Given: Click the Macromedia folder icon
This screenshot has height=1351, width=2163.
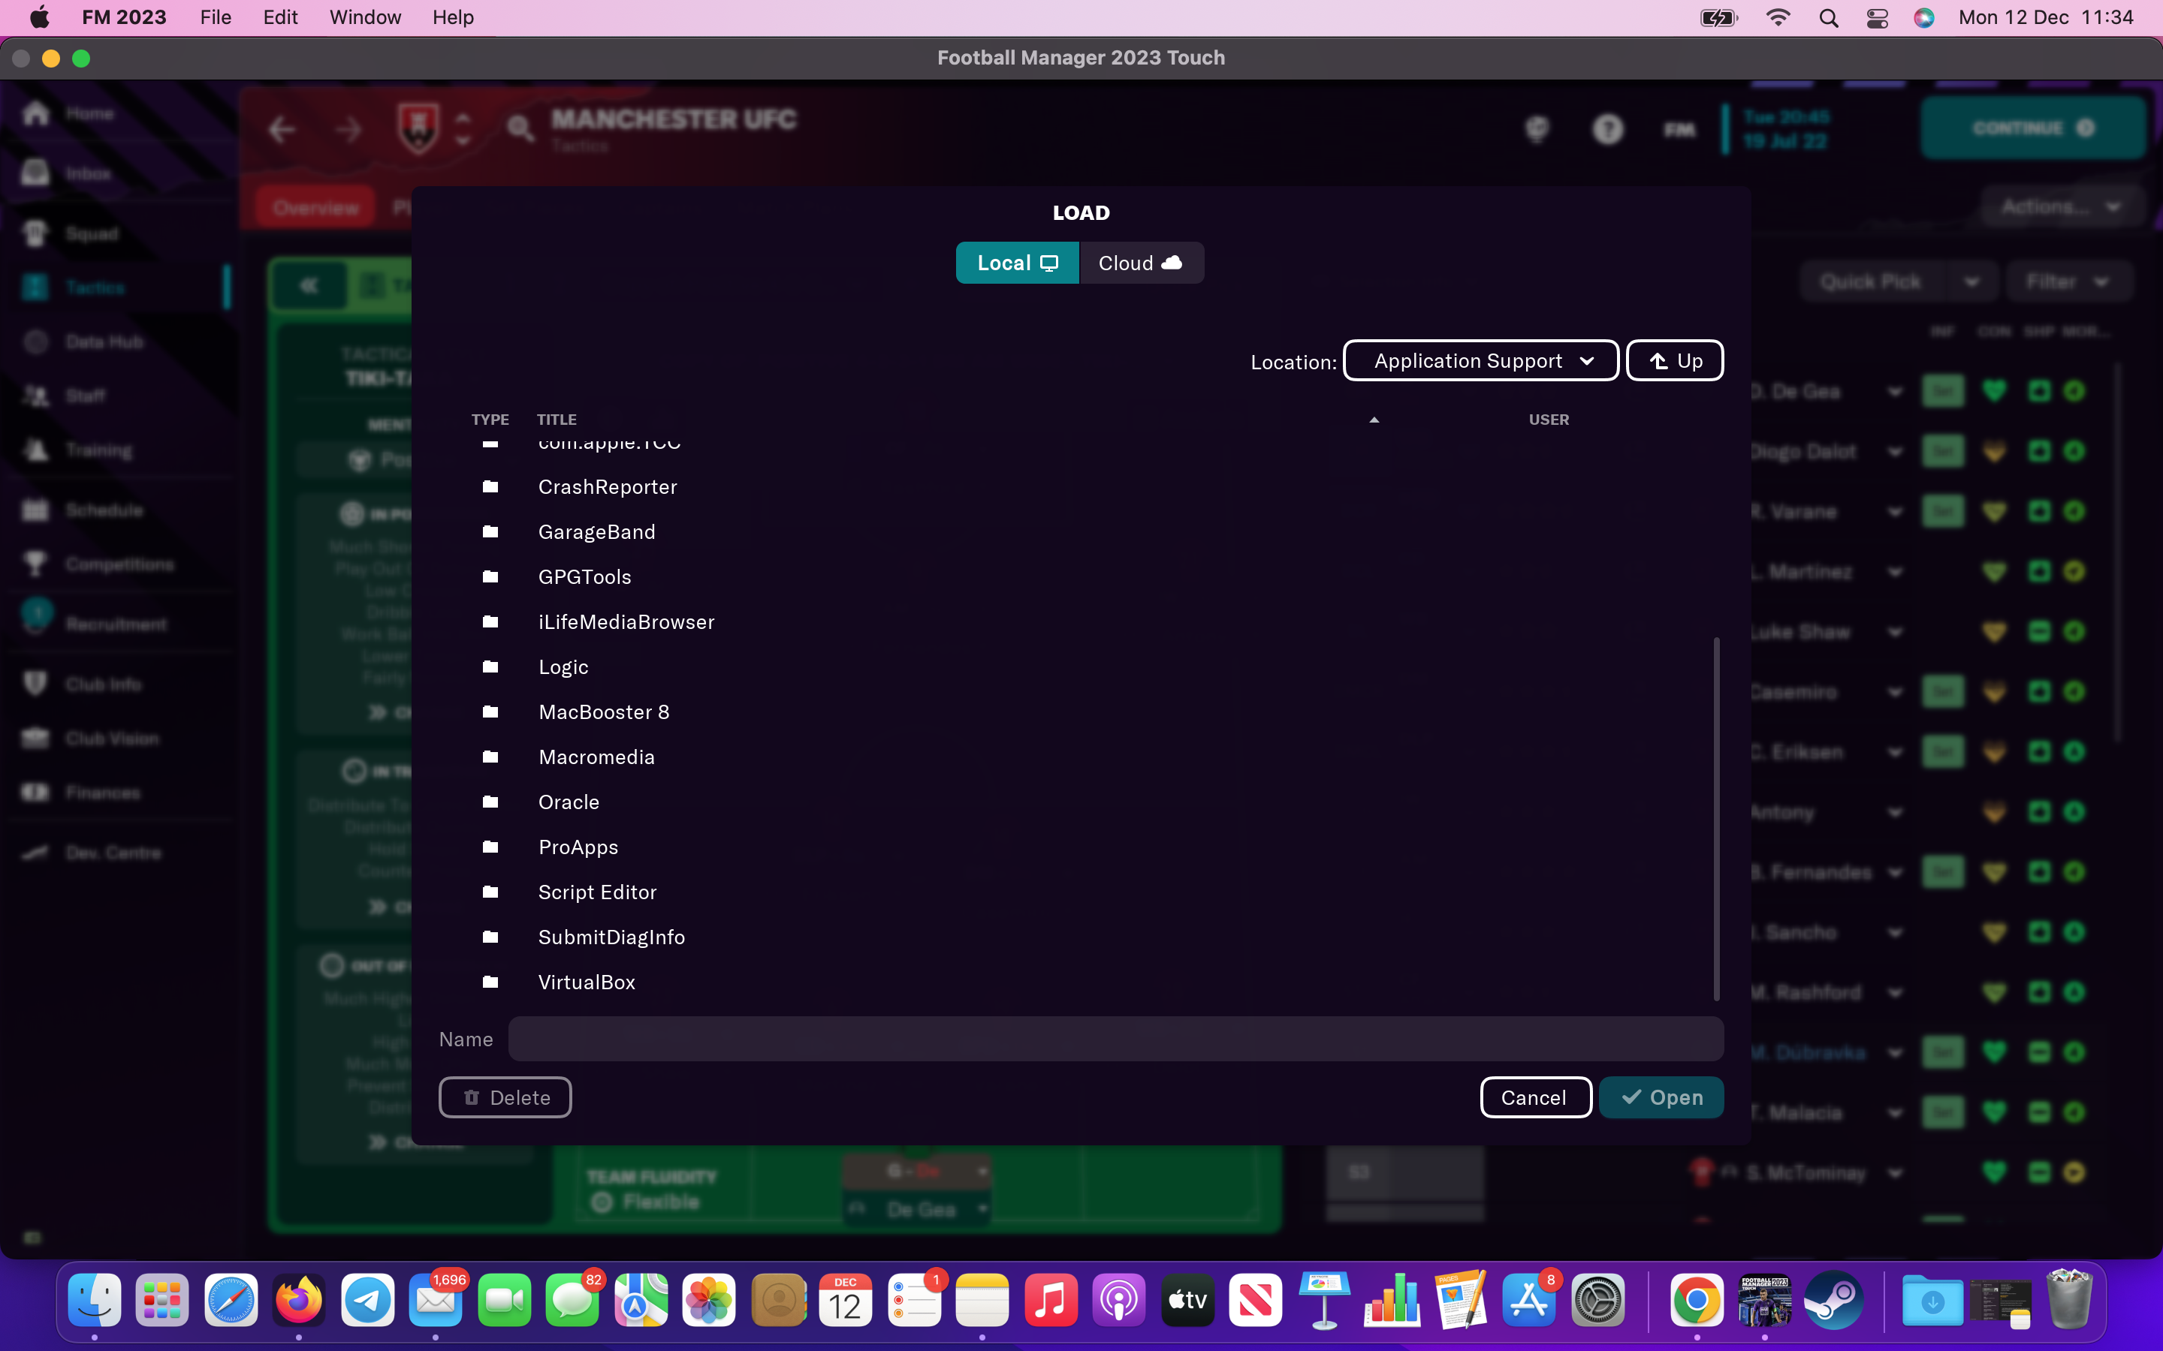Looking at the screenshot, I should [490, 757].
